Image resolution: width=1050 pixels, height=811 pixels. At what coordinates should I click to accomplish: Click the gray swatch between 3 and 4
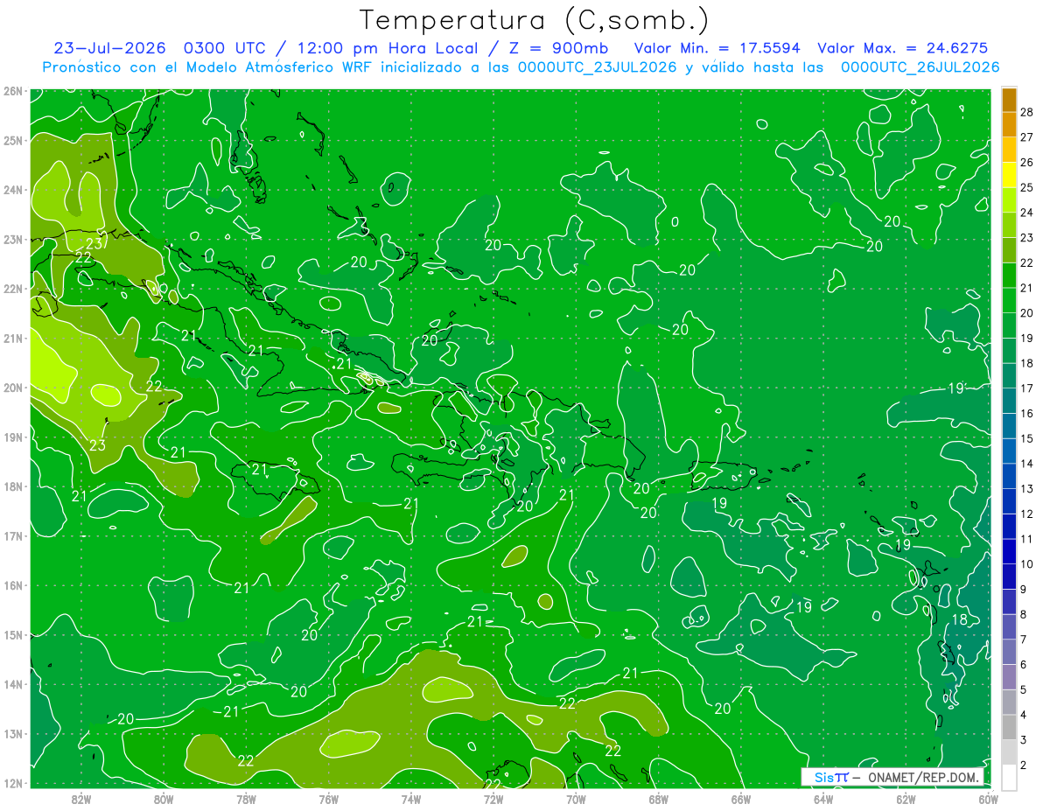click(1009, 727)
